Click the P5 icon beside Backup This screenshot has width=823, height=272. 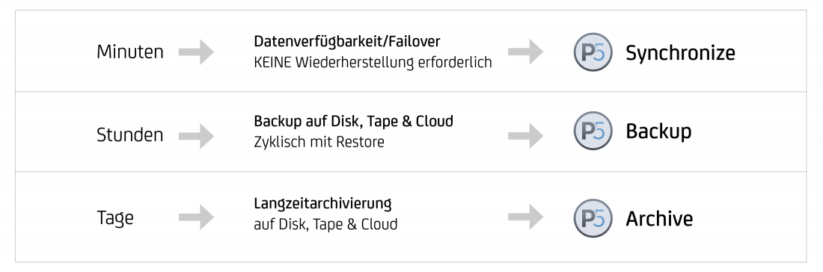pyautogui.click(x=593, y=131)
